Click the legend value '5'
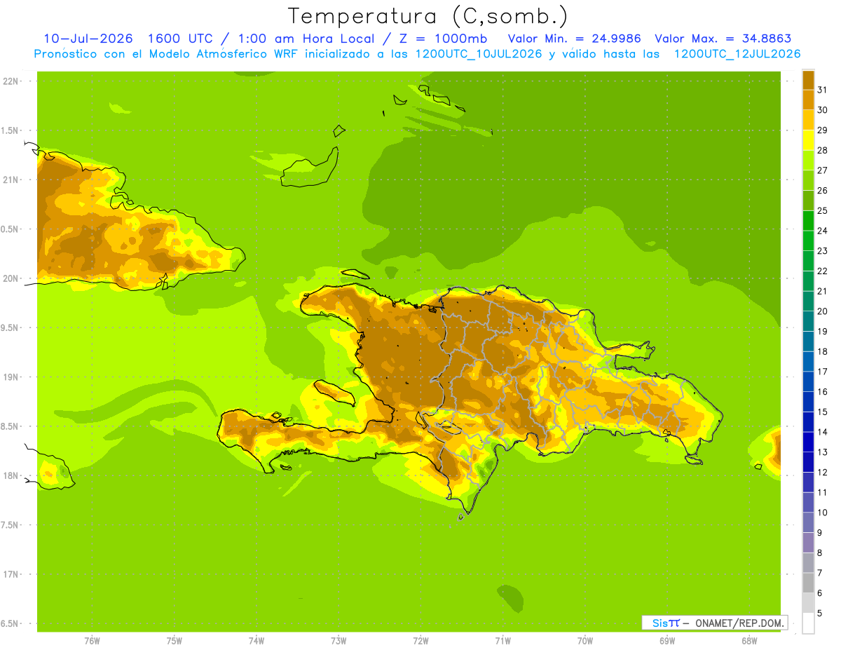Image resolution: width=841 pixels, height=650 pixels. 820,613
